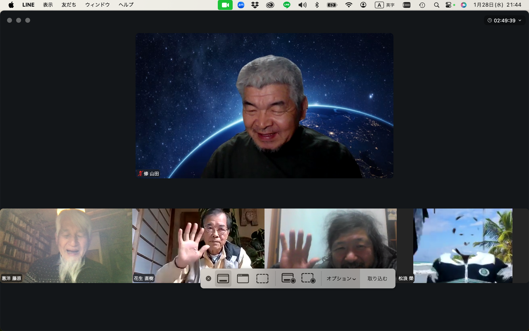
Task: Open the Creative Cloud menu bar icon
Action: [270, 5]
